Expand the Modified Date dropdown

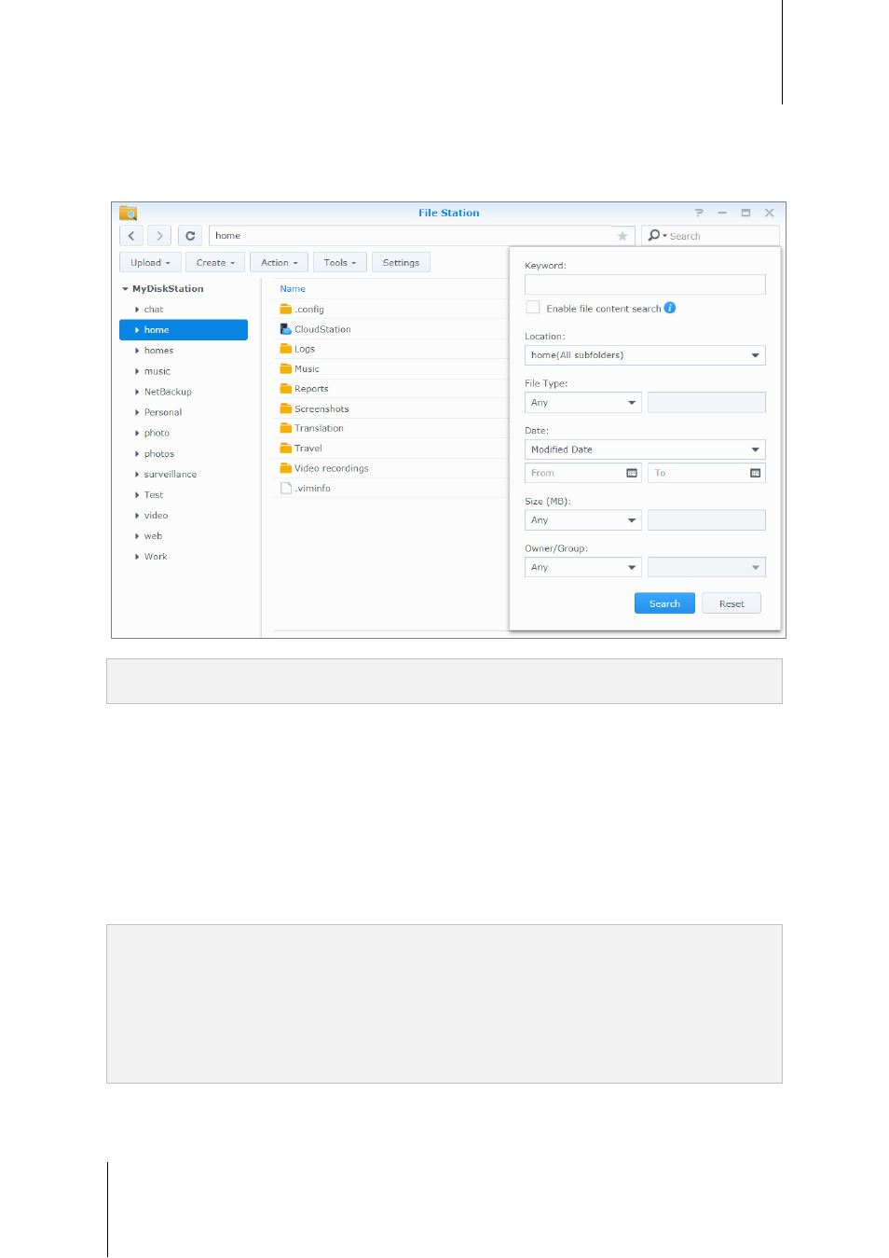(645, 449)
